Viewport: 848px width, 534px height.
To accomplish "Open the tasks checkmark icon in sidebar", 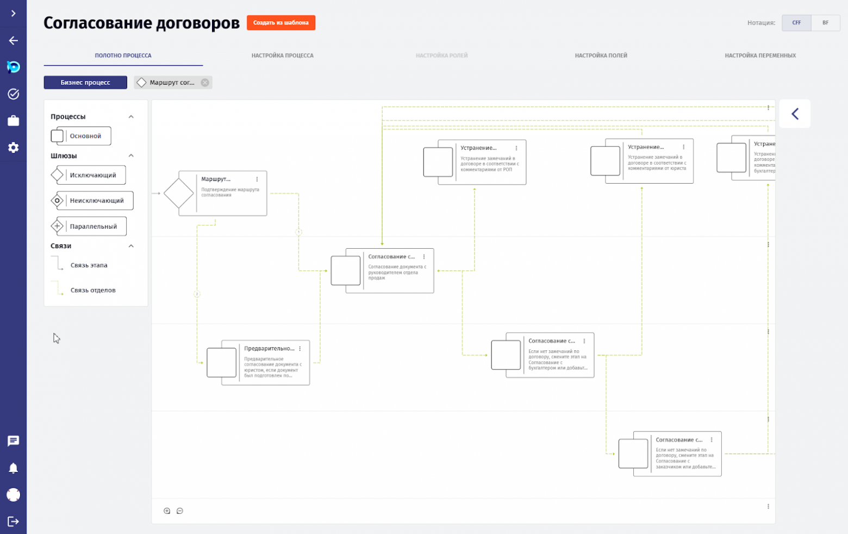I will point(13,94).
